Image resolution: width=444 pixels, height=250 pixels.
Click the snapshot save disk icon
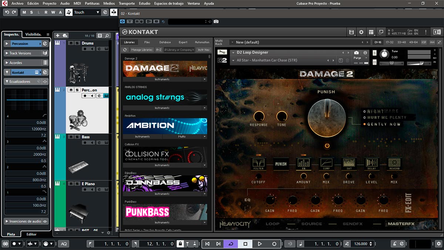click(341, 60)
